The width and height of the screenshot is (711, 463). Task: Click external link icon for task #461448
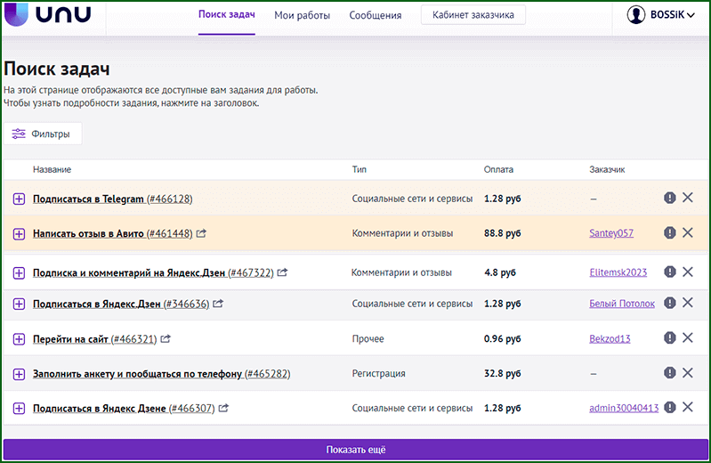(201, 233)
